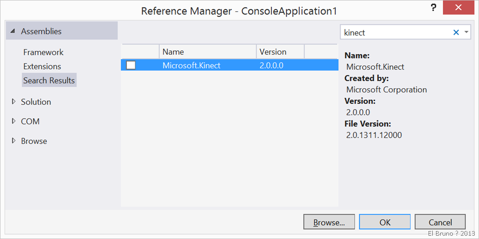
Task: Click the help question mark in title bar
Action: point(433,8)
